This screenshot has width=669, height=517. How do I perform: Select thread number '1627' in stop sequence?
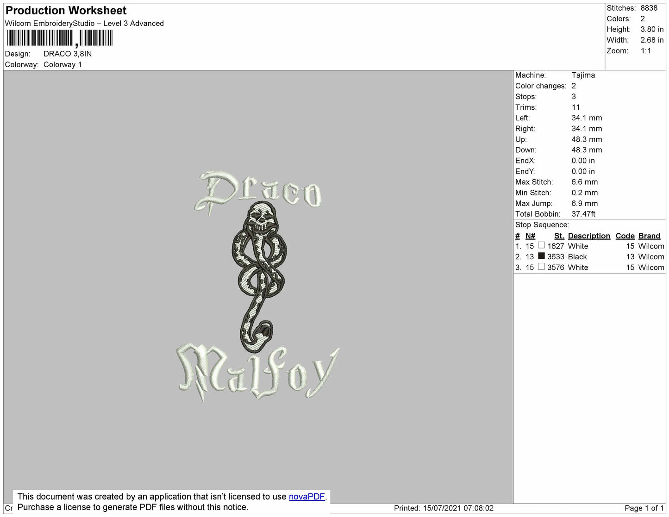coord(556,246)
